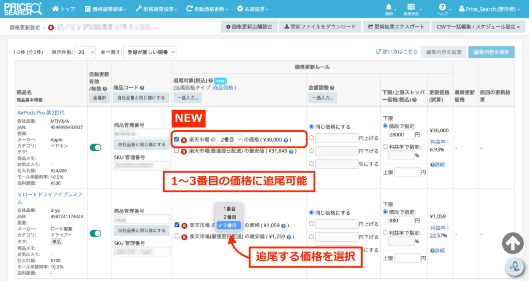Toggle auto-update switch for Vロートドライアイプレミアム
This screenshot has height=281, width=529.
96,233
